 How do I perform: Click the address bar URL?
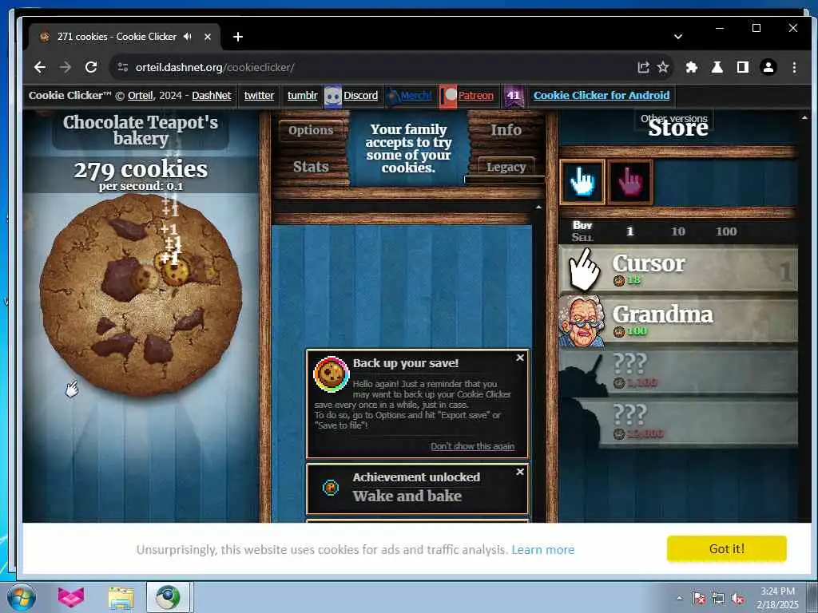215,67
